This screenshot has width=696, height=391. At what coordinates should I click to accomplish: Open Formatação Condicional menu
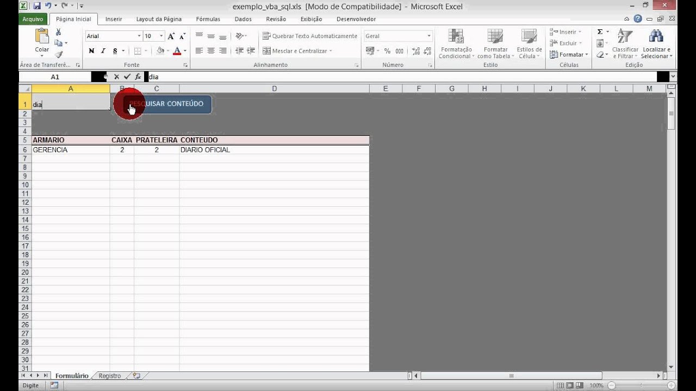tap(456, 43)
